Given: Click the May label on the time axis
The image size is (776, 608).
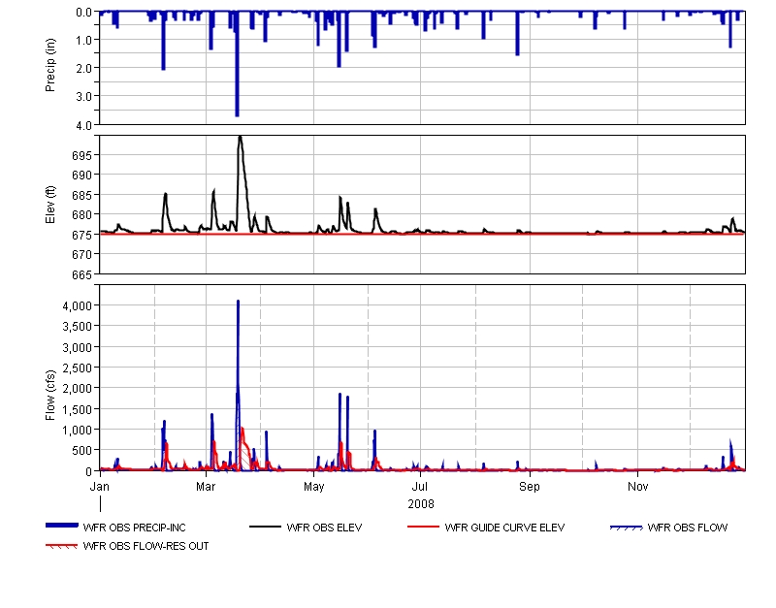Looking at the screenshot, I should click(313, 486).
